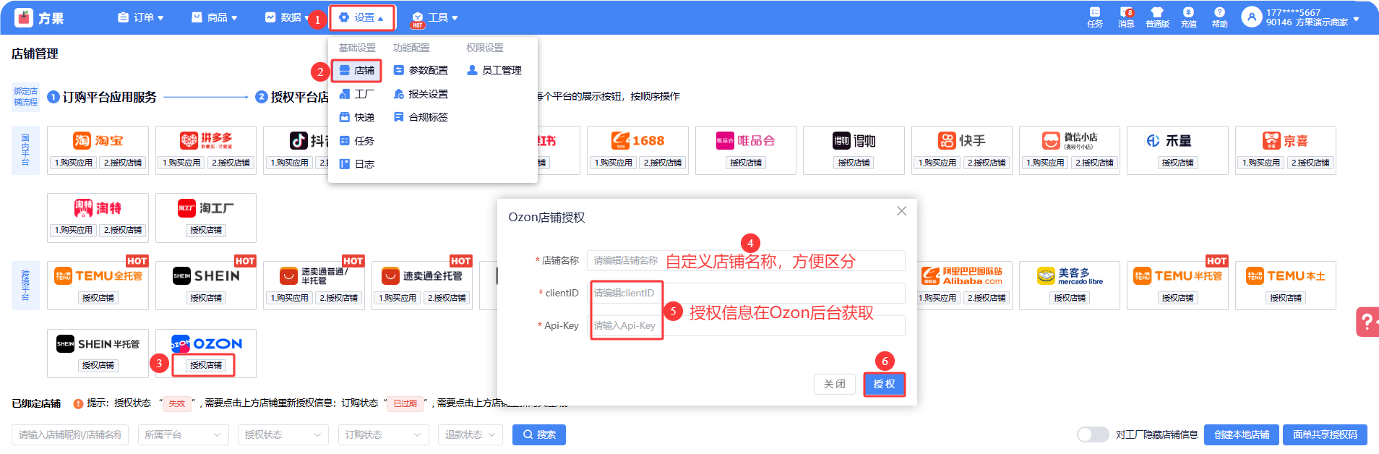Expand the 退款状态 filter dropdown
The width and height of the screenshot is (1379, 454).
point(471,434)
